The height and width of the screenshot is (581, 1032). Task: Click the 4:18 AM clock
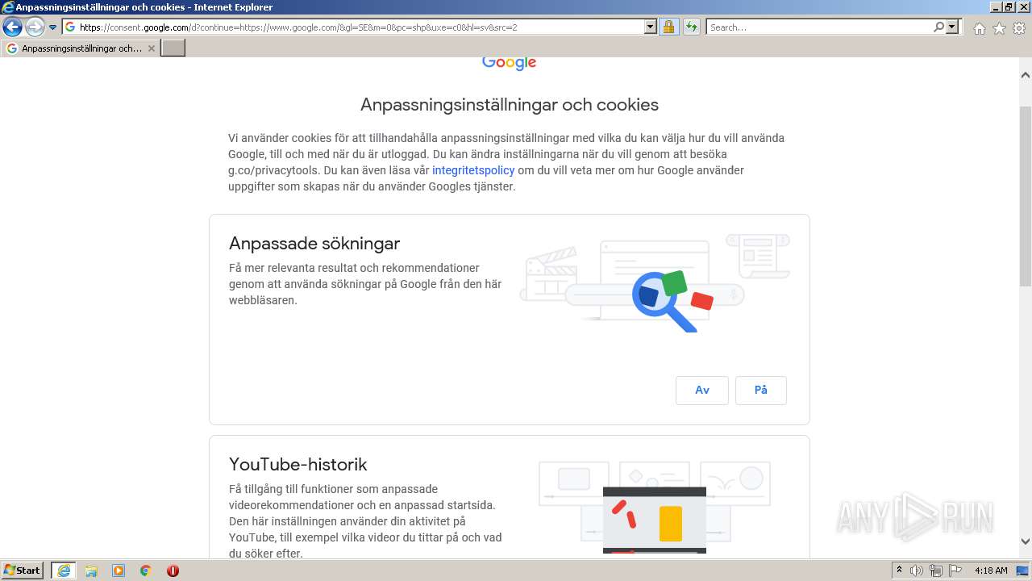991,571
